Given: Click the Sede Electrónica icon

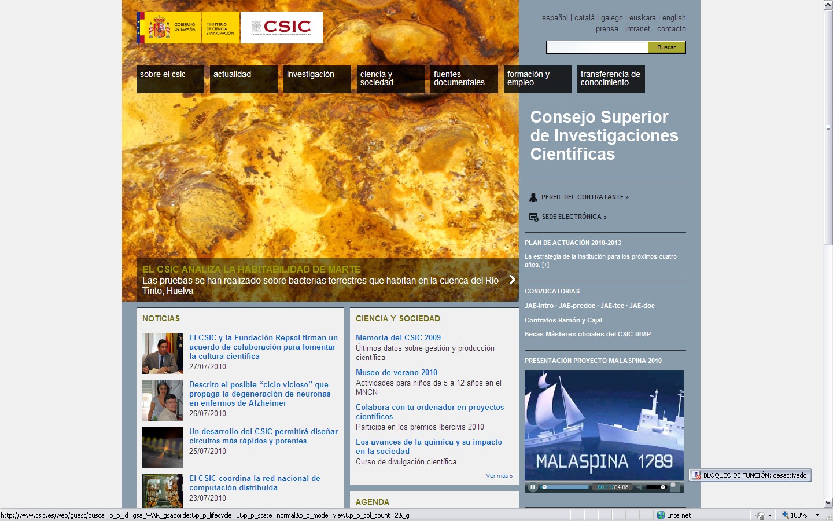Looking at the screenshot, I should point(533,217).
